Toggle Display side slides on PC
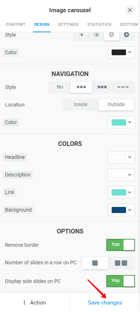Viewport: 140px width, 312px height. pyautogui.click(x=121, y=281)
